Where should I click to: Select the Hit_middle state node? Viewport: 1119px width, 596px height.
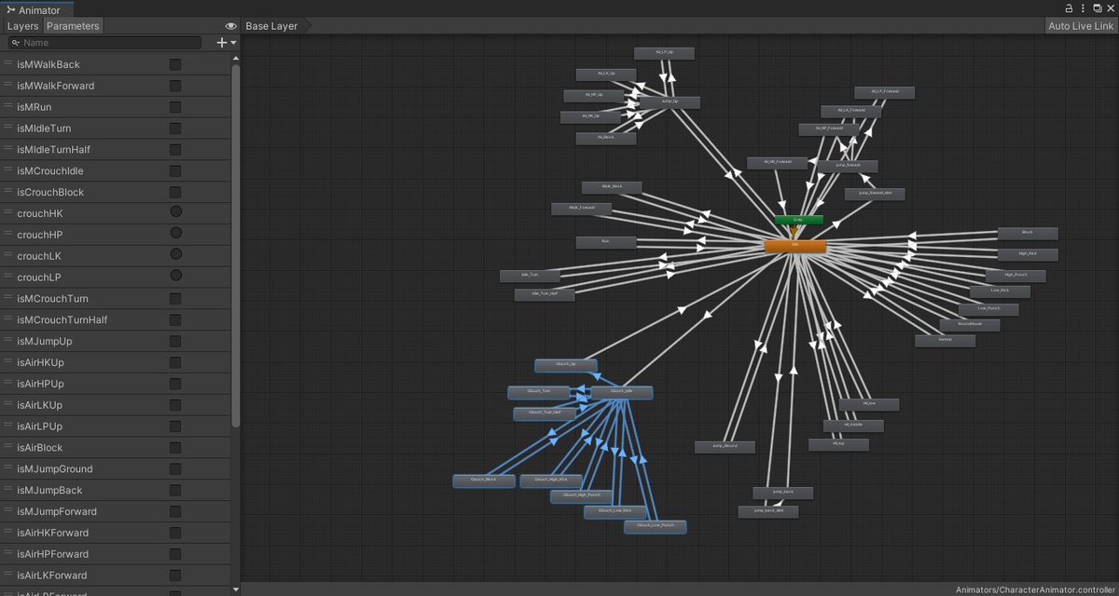click(x=853, y=425)
